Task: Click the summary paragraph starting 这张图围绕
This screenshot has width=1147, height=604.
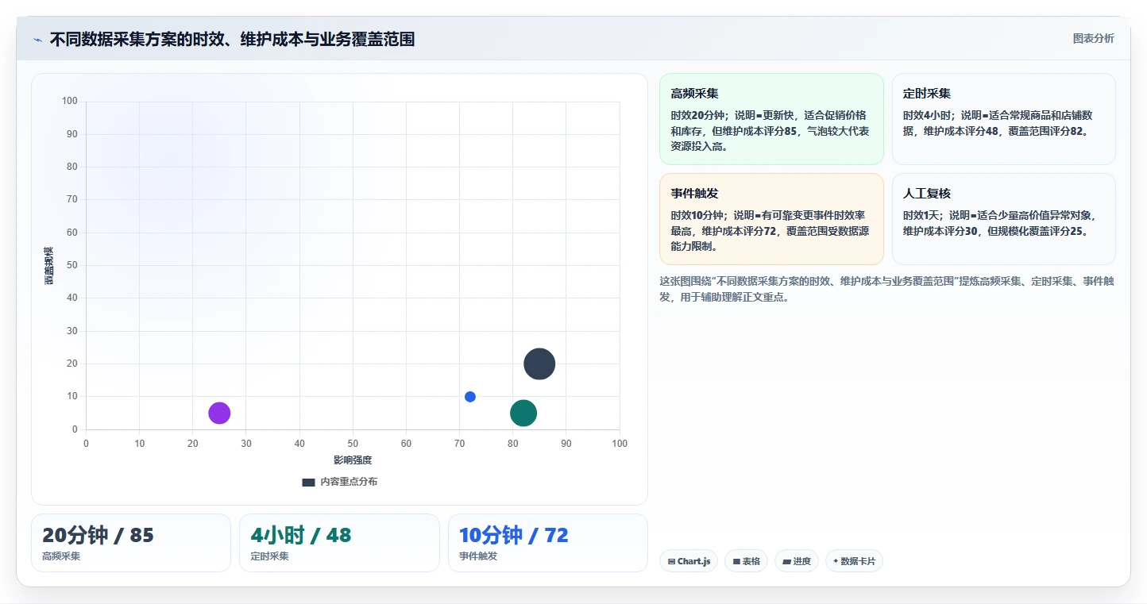Action: (886, 290)
